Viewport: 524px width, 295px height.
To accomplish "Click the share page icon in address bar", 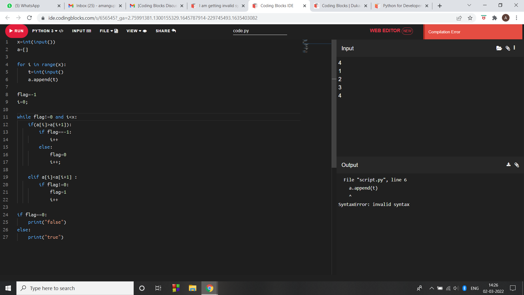I will (459, 18).
